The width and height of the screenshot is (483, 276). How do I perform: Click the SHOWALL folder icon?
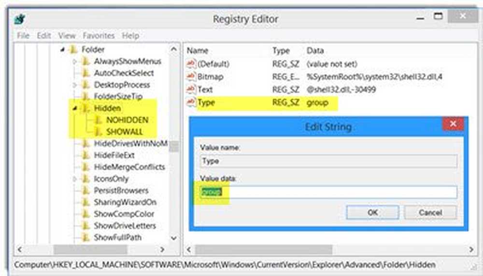[x=98, y=132]
